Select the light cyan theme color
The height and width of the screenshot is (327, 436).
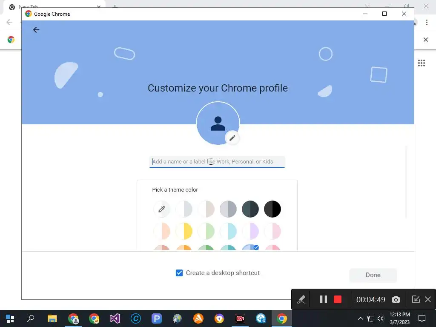(x=228, y=231)
